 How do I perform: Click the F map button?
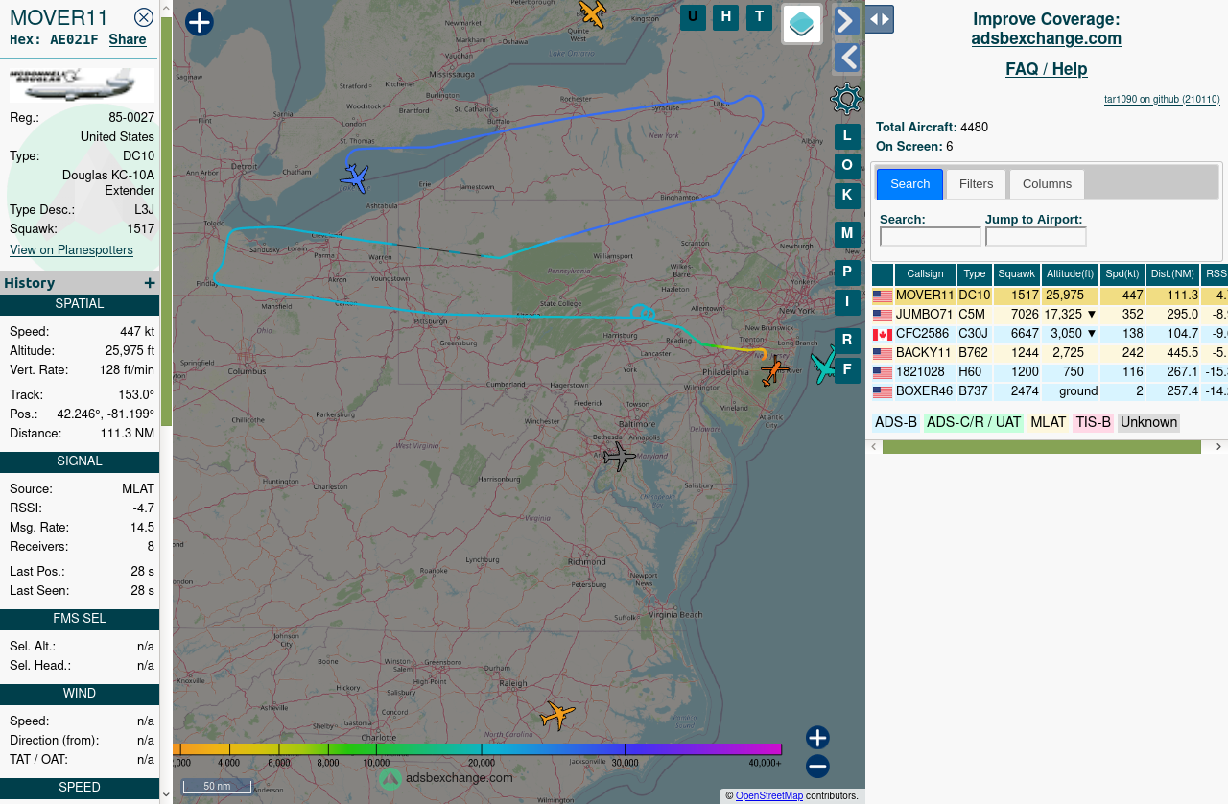(847, 370)
